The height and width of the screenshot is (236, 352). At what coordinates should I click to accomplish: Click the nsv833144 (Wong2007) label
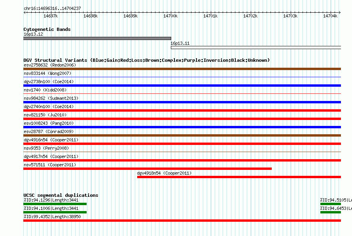pyautogui.click(x=47, y=73)
